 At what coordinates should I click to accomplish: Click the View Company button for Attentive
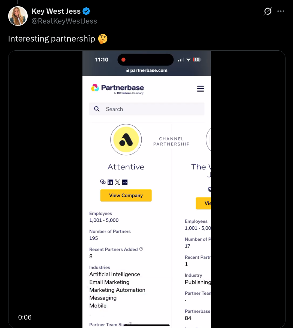click(126, 195)
